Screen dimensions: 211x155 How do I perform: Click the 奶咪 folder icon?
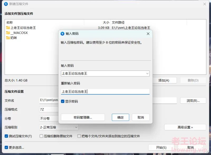[8, 38]
